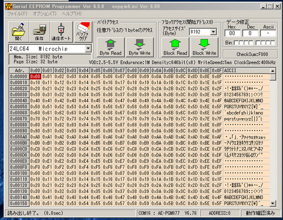Image resolution: width=283 pixels, height=220 pixels.
Task: Select the highlighted 0x00 cell at address 0x00000
Action: click(x=35, y=76)
